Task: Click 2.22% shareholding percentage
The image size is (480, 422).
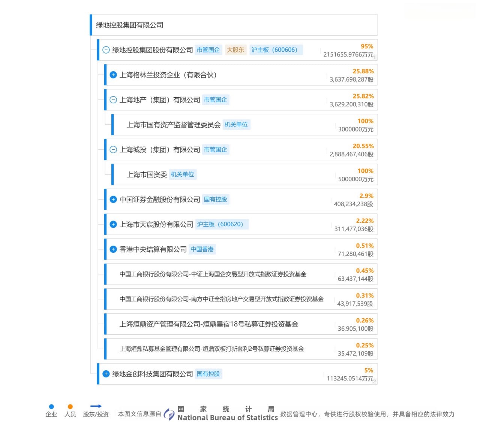Action: click(x=364, y=221)
